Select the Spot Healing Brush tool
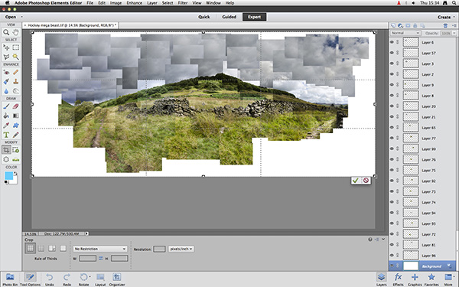 point(15,72)
